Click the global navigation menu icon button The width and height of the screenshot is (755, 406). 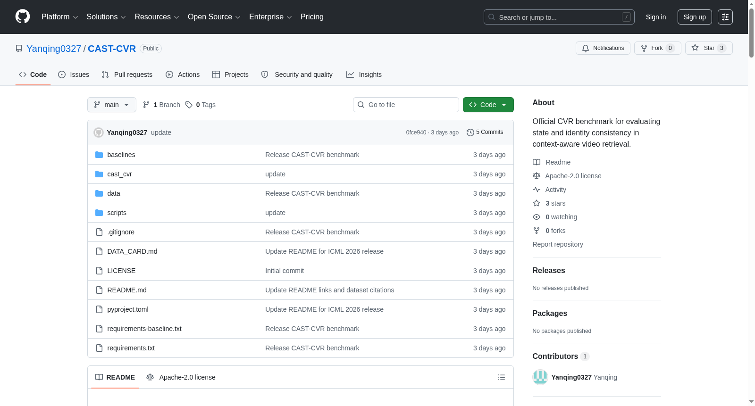(725, 17)
